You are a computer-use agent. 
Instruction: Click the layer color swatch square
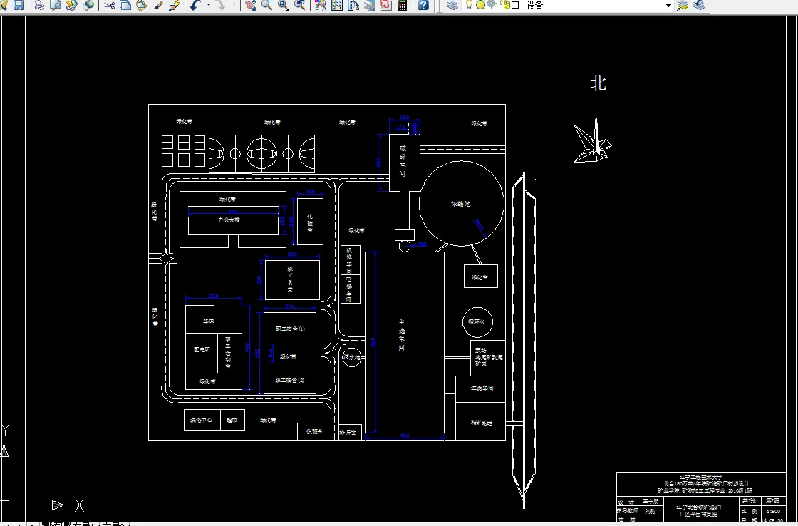coord(515,5)
